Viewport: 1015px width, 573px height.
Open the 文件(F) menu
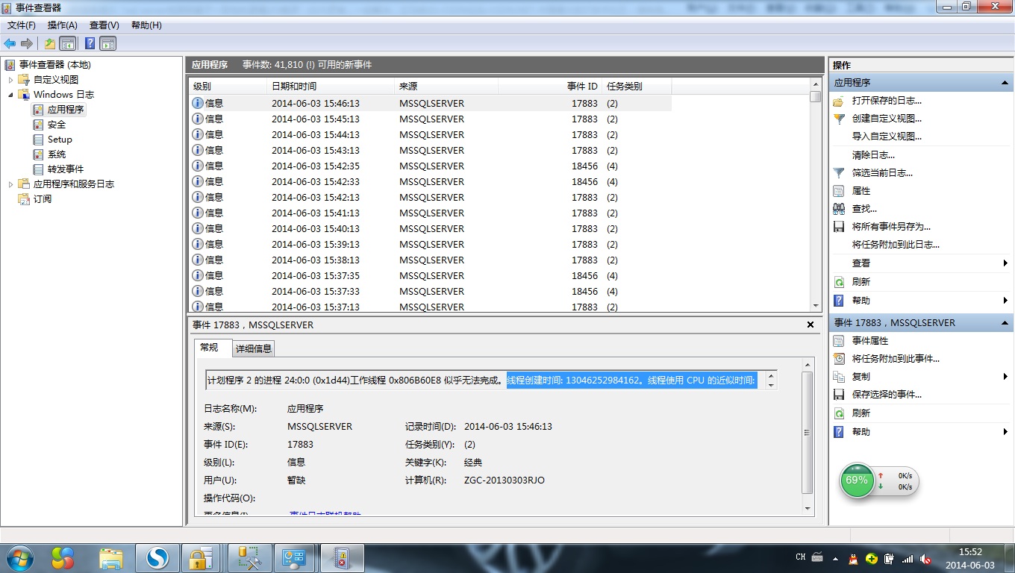(x=22, y=25)
